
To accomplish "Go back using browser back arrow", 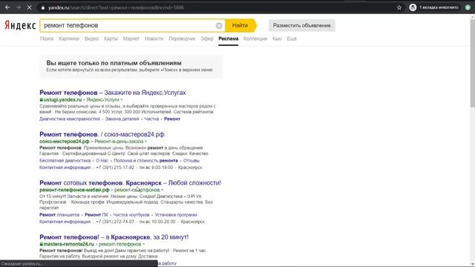I will [7, 7].
